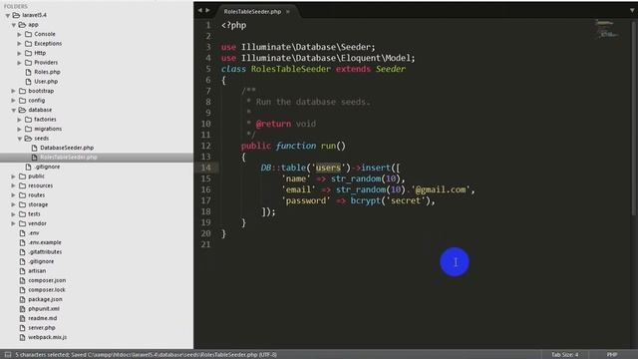
Task: Expand the factories folder arrow
Action: pos(20,120)
